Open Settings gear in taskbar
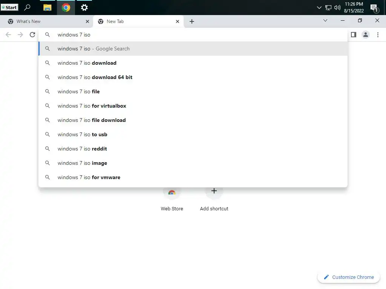Viewport: 386px width, 289px height. point(84,8)
